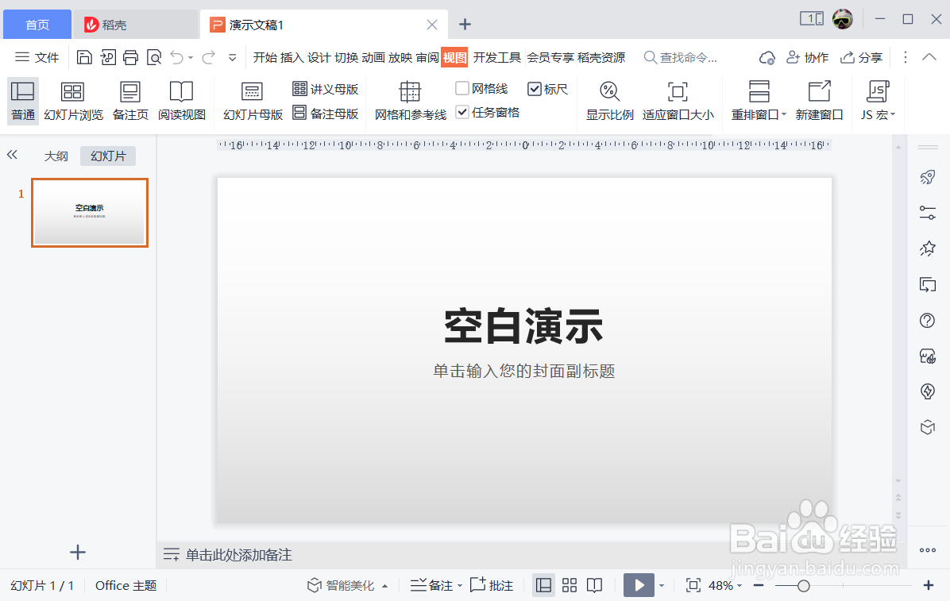Expand the quick access toolbar dropdown arrow
Screen dimensions: 950x601
tap(232, 58)
